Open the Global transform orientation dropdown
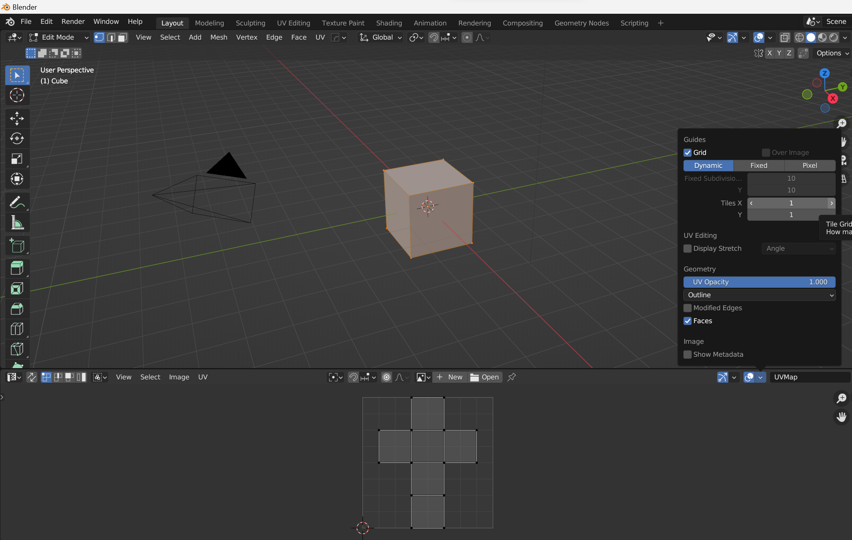Screen dimensions: 852x540 (x=381, y=37)
